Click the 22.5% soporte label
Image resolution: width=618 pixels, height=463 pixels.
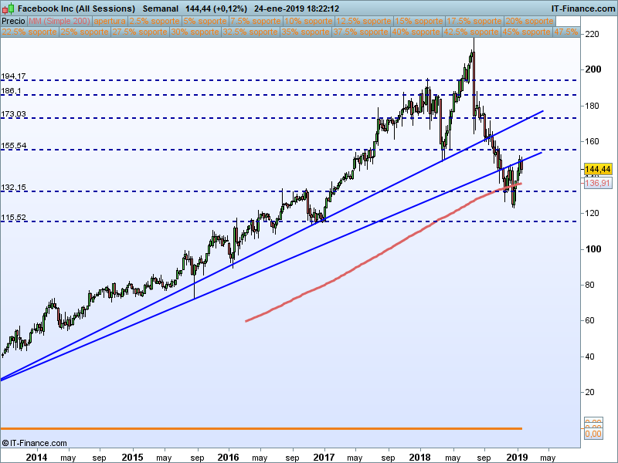(29, 32)
